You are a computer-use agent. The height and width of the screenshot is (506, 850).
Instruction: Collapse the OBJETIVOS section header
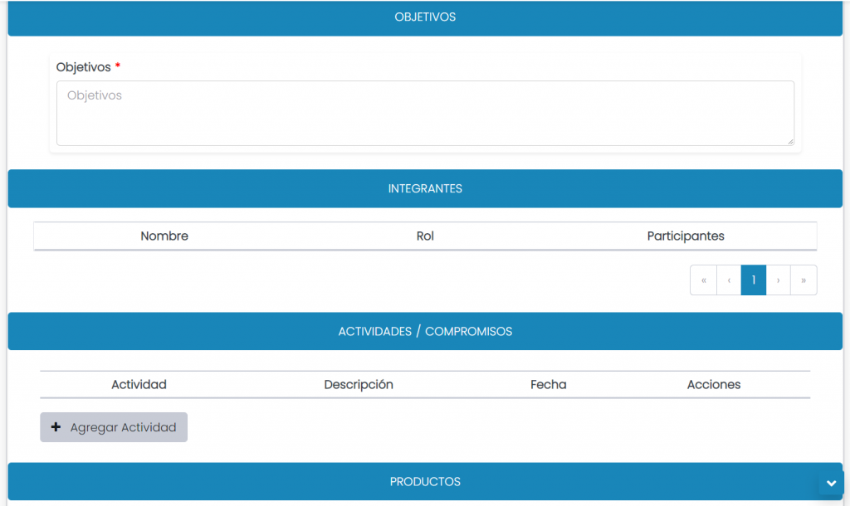(425, 17)
